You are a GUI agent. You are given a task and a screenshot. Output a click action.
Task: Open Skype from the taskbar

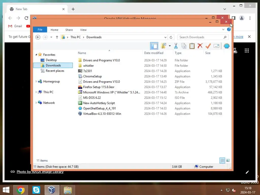(36, 190)
